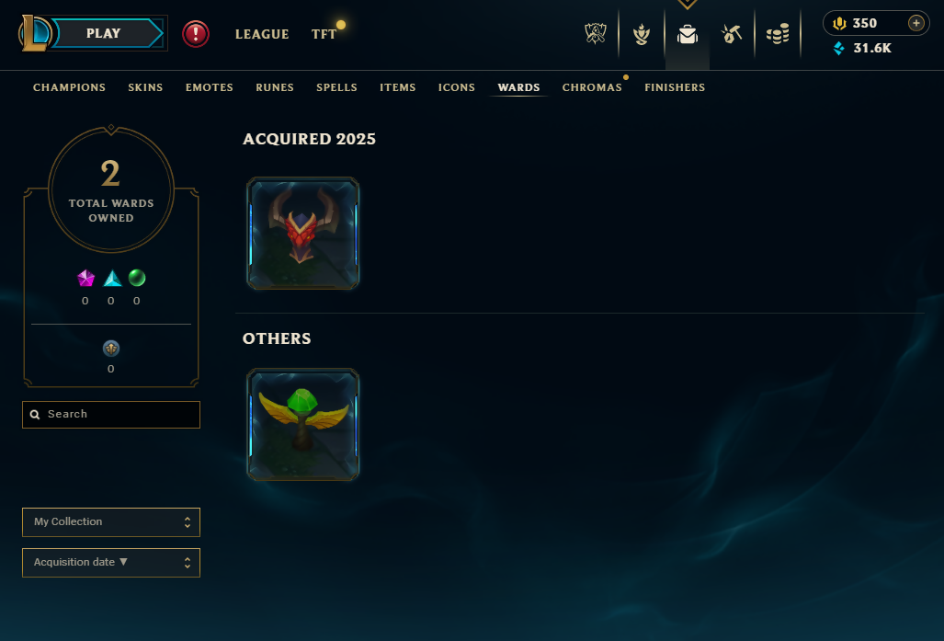The height and width of the screenshot is (641, 944).
Task: Select the green winged ward thumbnail
Action: point(302,425)
